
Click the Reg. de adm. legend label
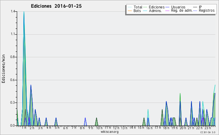tap(182, 11)
